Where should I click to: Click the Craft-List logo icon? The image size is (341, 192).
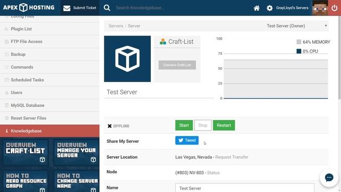[163, 42]
